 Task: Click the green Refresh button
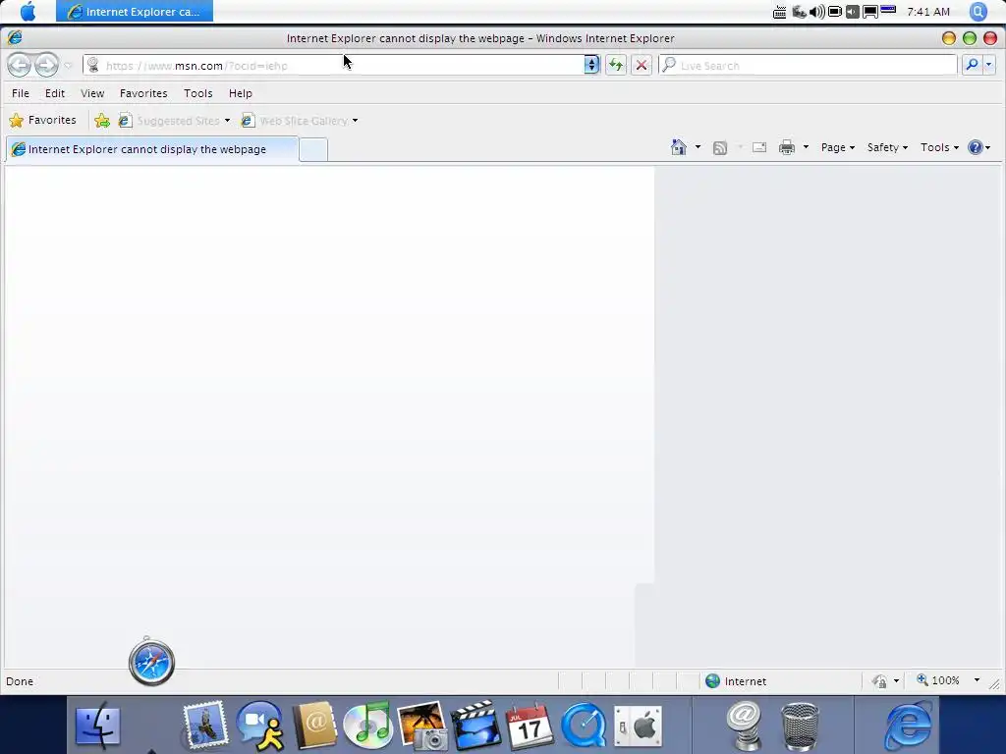click(x=616, y=65)
